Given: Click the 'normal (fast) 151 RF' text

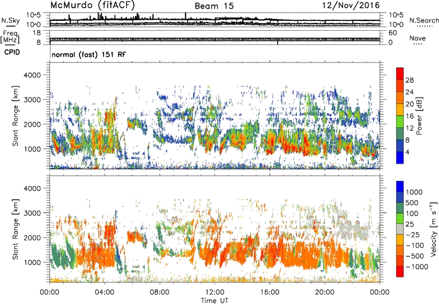Looking at the screenshot, I should click(89, 54).
